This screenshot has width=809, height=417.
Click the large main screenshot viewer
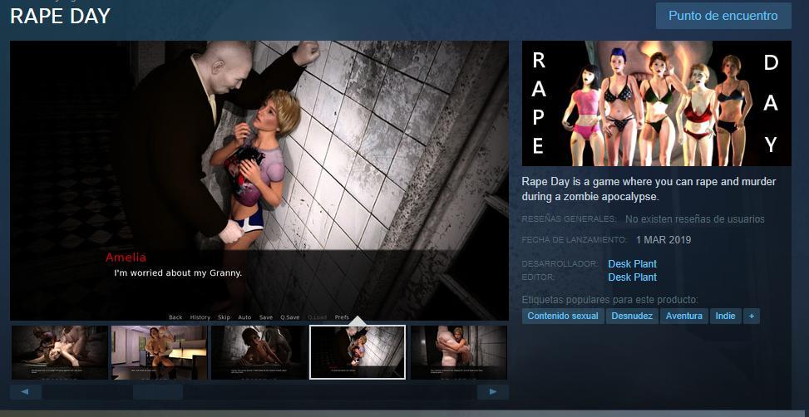click(x=259, y=180)
